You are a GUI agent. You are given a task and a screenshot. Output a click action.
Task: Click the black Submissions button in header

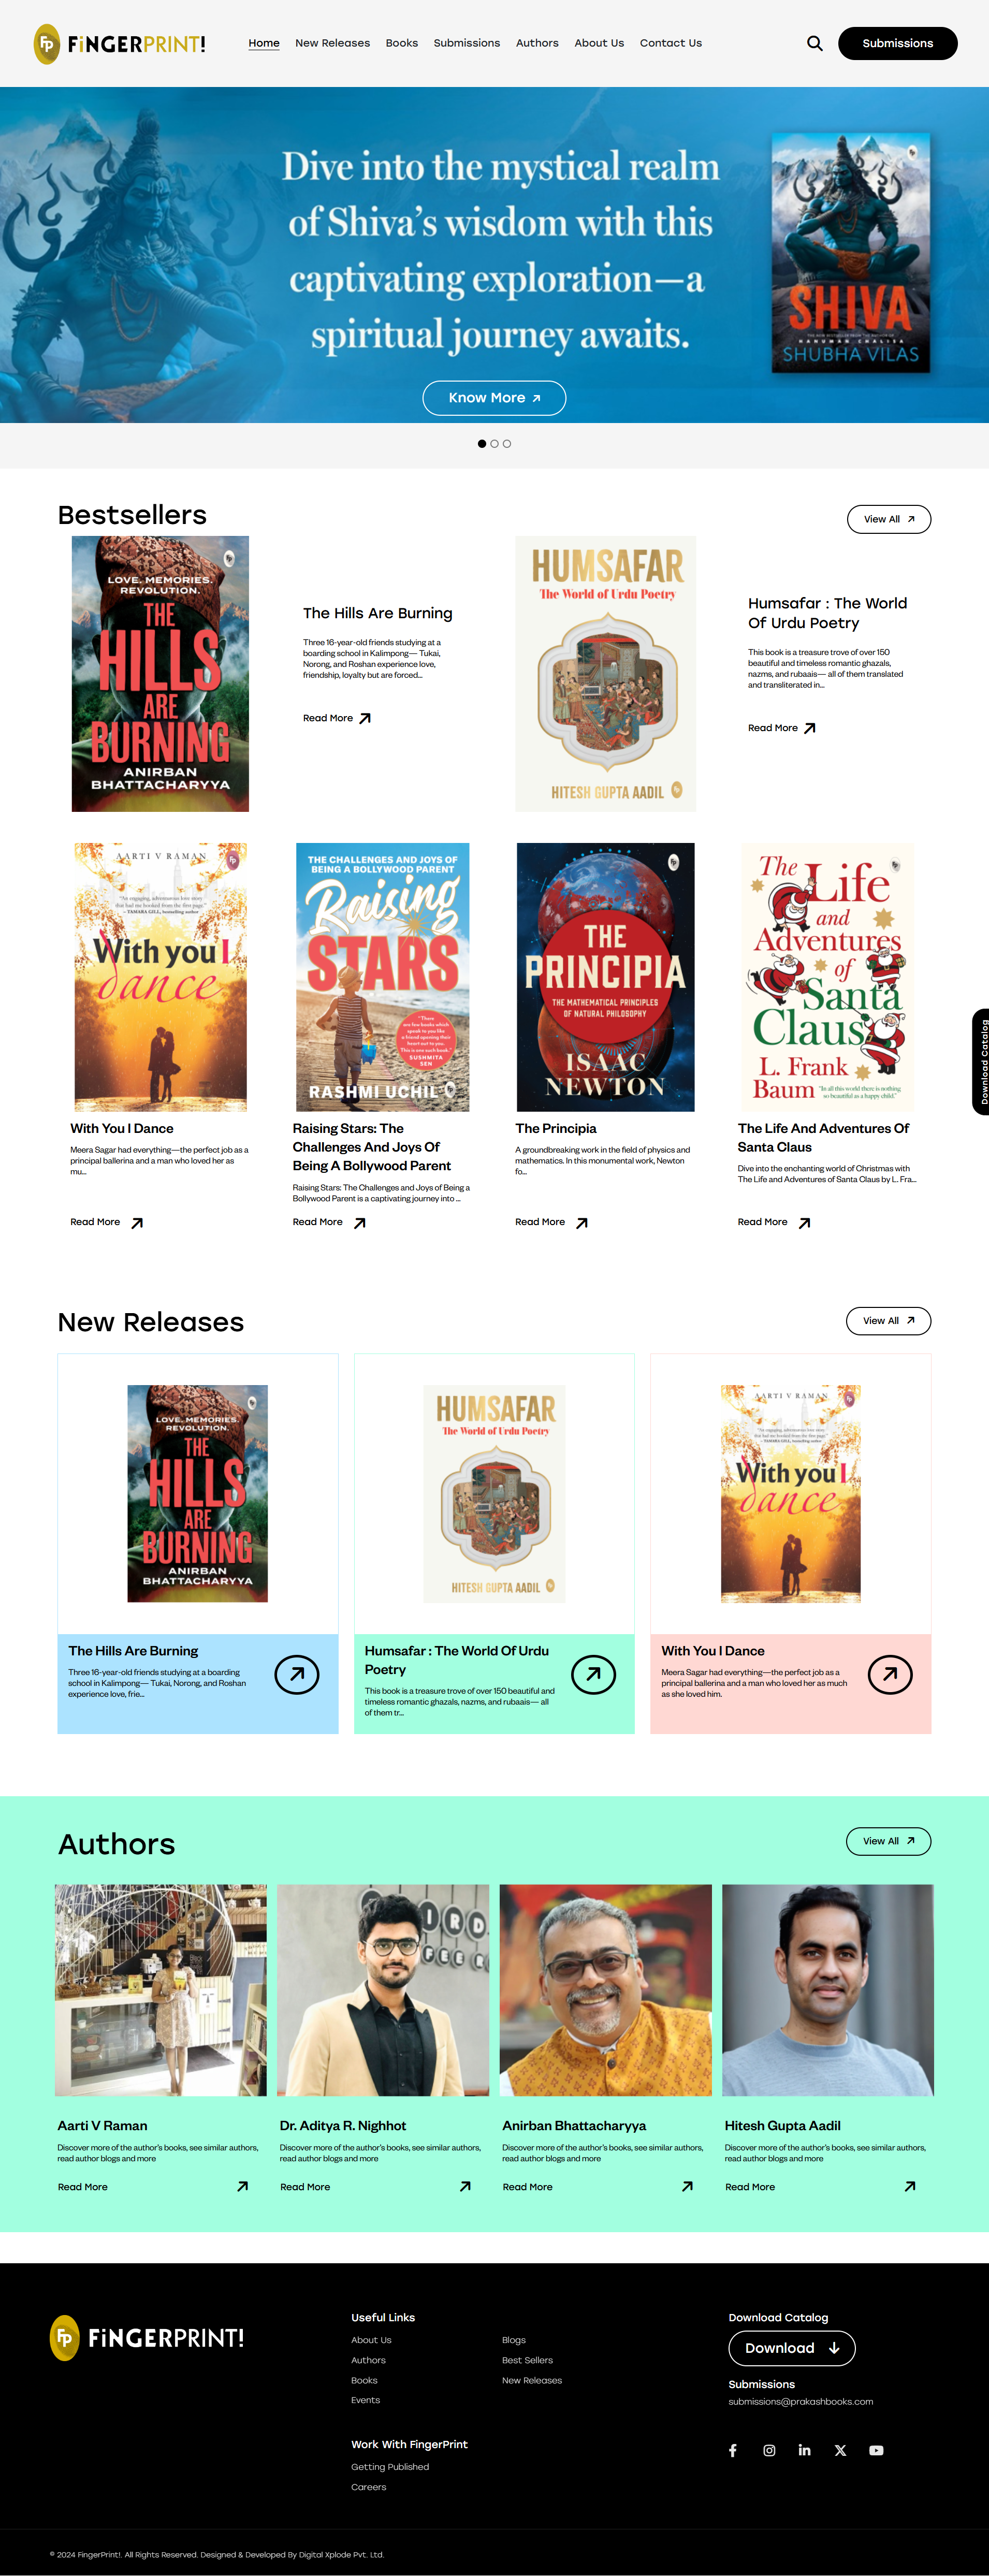pyautogui.click(x=897, y=43)
